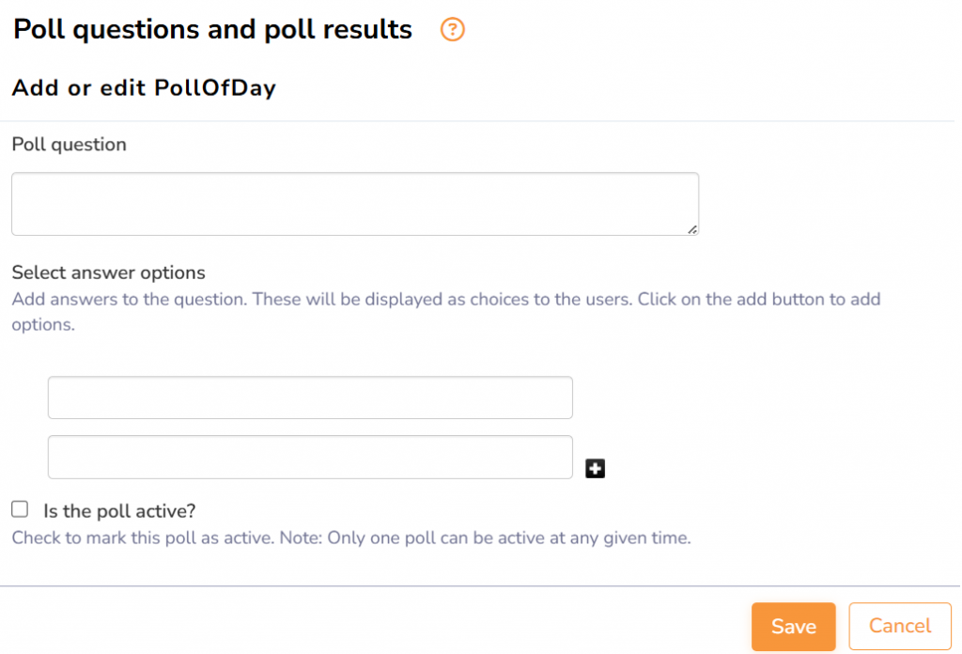Click into the first answer option field
Screen dimensions: 962x654
click(310, 397)
